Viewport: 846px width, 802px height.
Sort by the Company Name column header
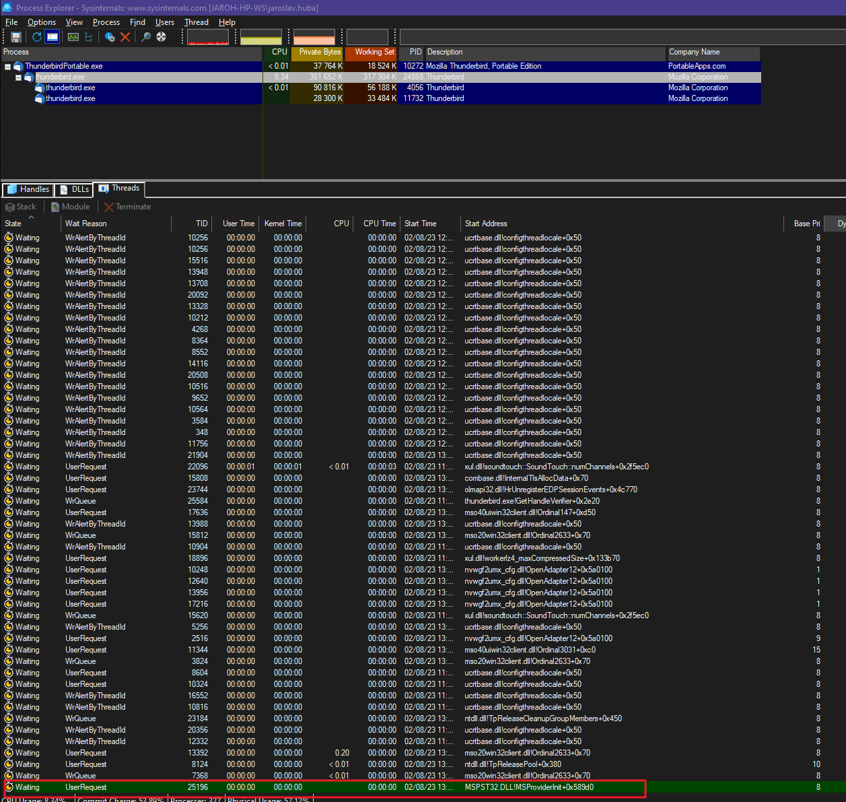click(x=713, y=53)
